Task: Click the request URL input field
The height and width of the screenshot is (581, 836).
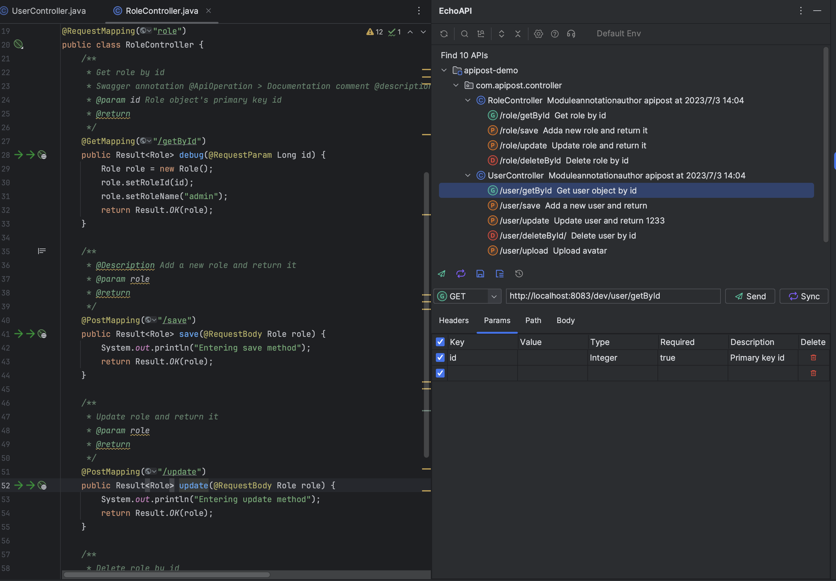Action: (x=613, y=296)
